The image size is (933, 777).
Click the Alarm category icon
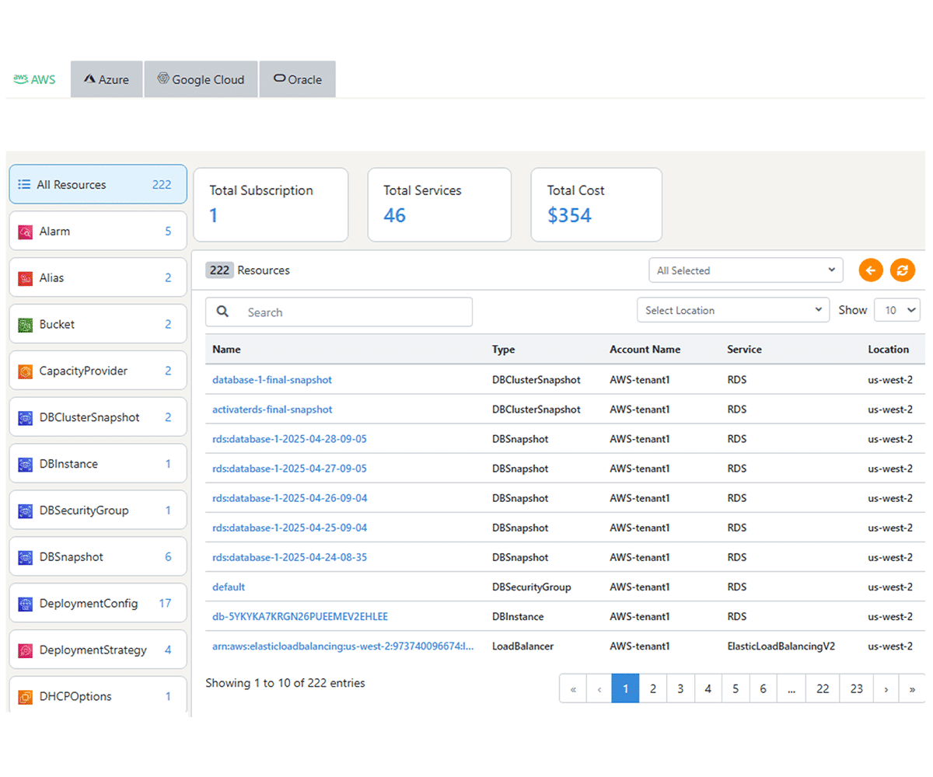click(26, 231)
